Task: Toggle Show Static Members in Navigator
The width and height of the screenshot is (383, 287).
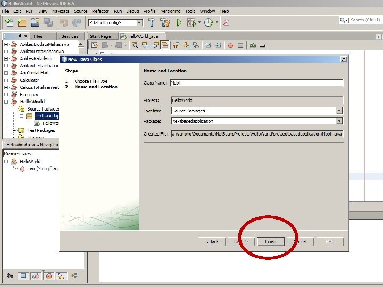Action: [x=36, y=276]
